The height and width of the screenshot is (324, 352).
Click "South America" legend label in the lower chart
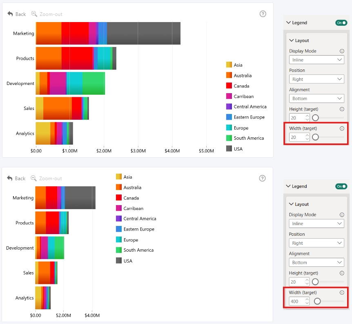tap(138, 250)
